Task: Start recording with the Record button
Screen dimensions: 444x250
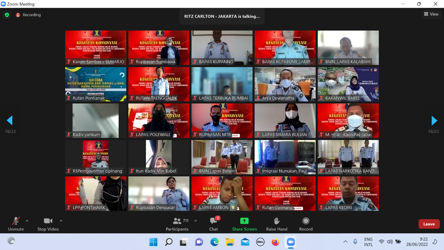Action: pos(306,224)
